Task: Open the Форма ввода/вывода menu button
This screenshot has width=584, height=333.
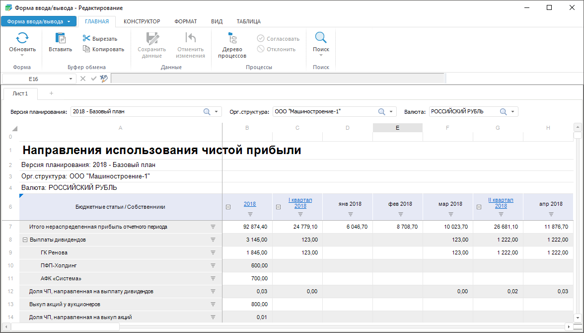Action: click(x=38, y=21)
